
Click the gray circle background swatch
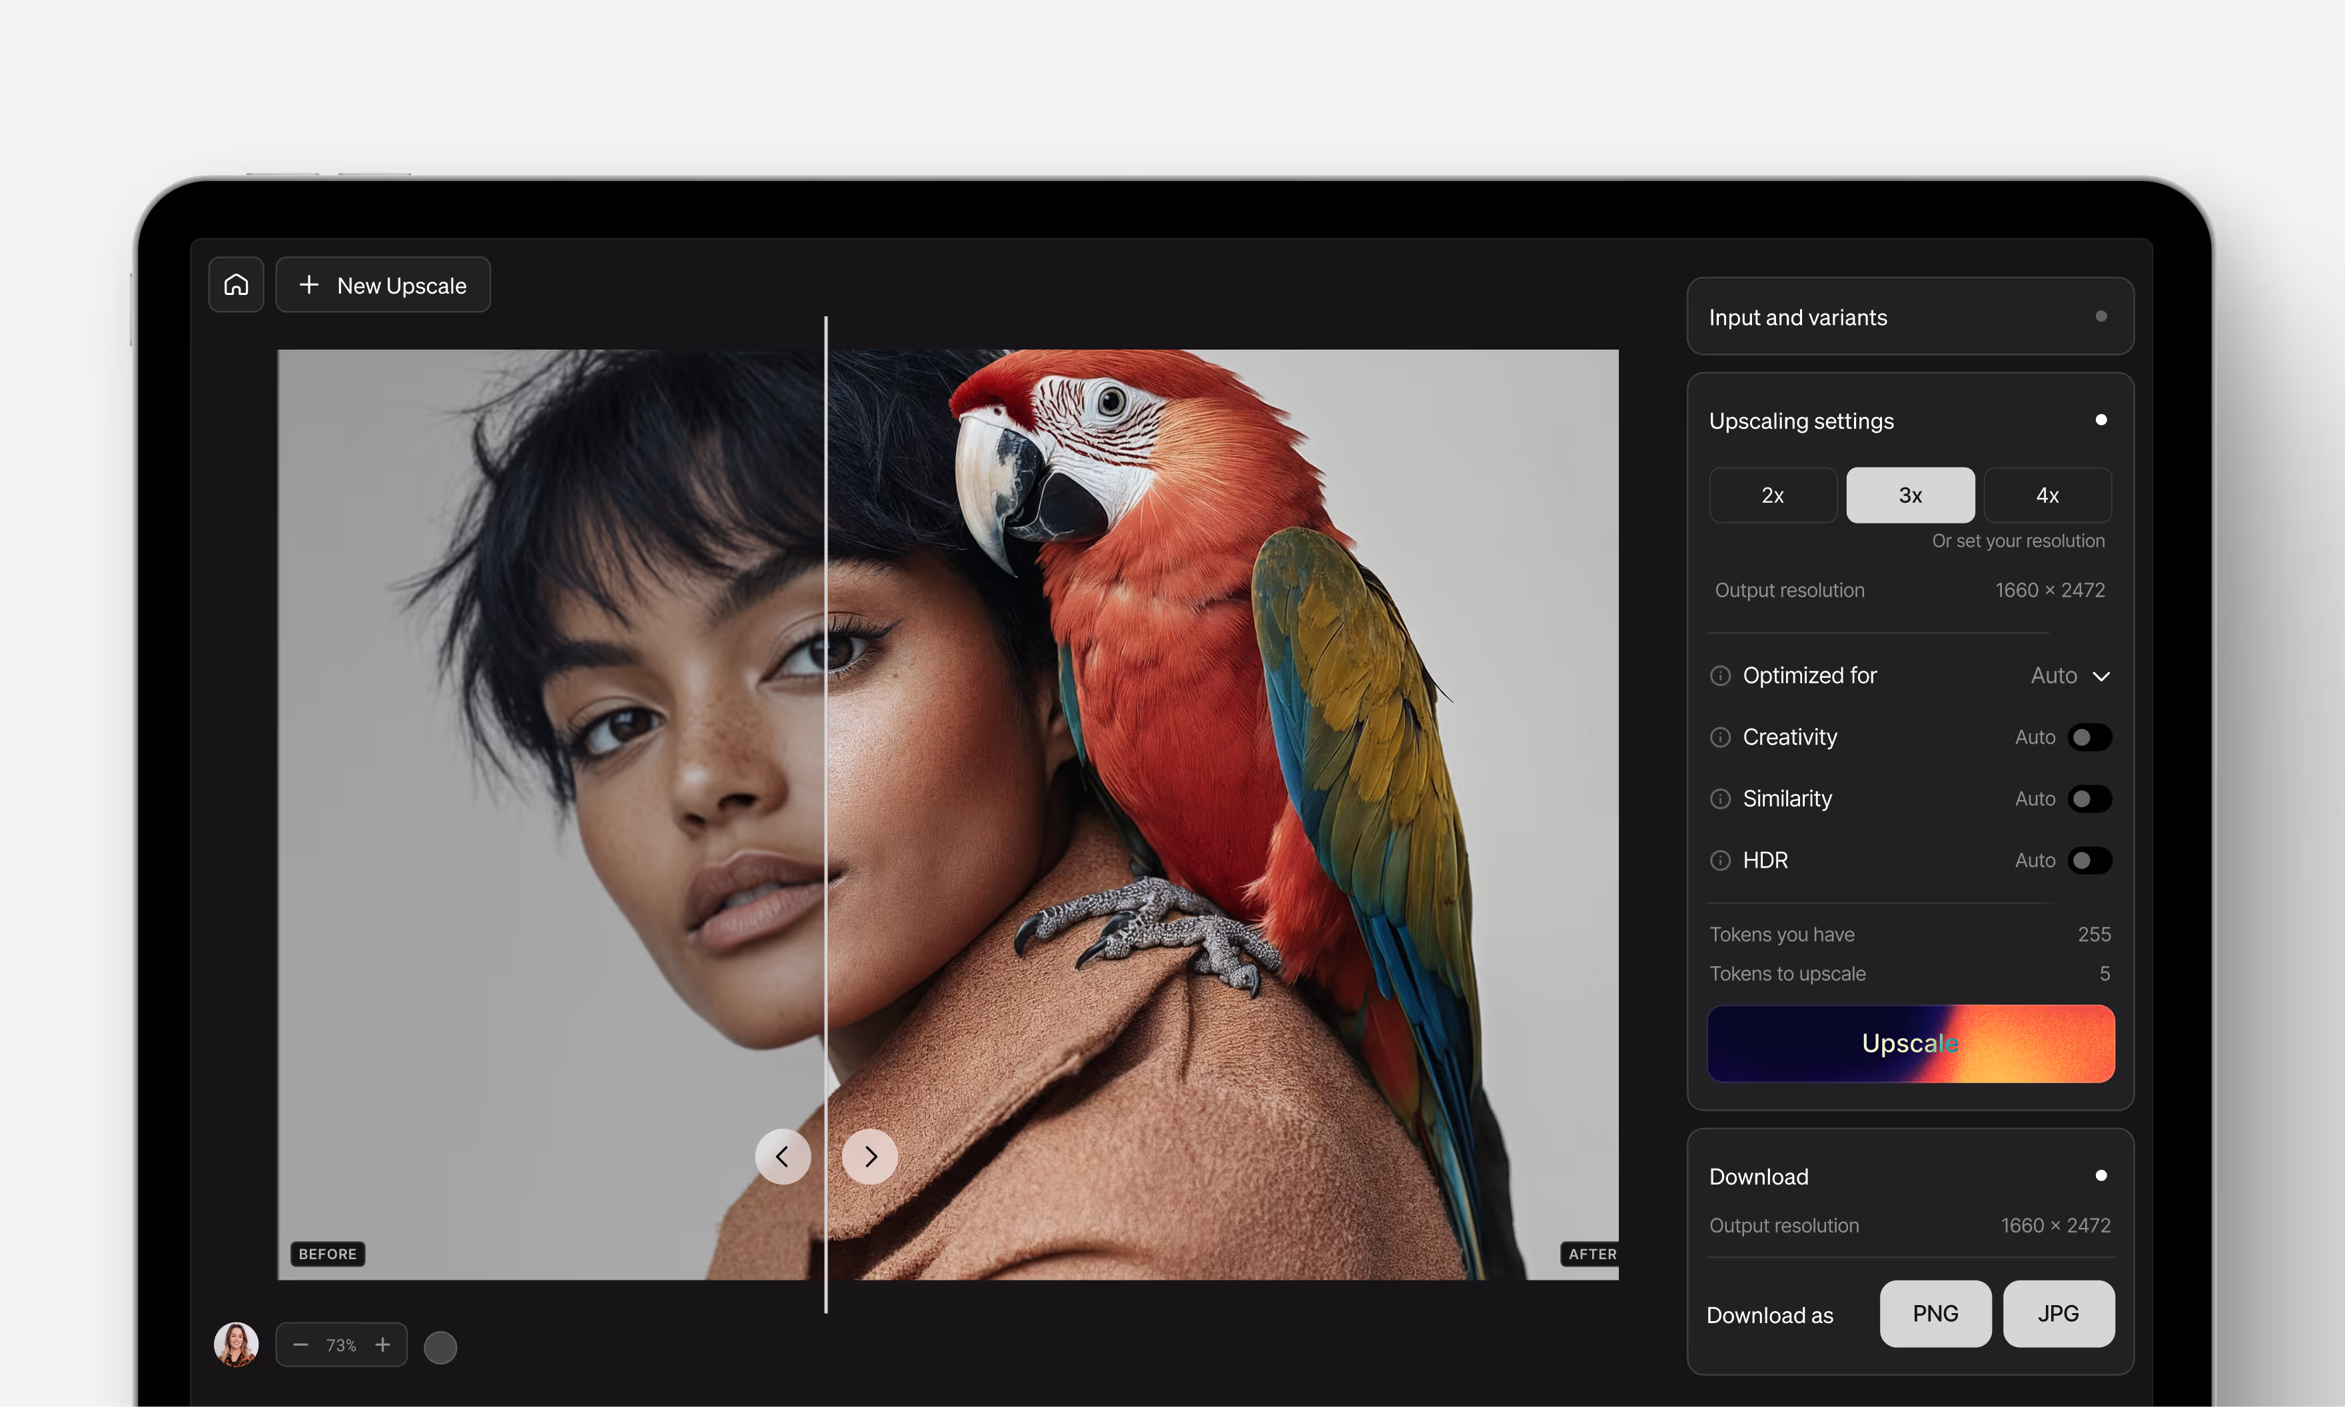(x=440, y=1347)
